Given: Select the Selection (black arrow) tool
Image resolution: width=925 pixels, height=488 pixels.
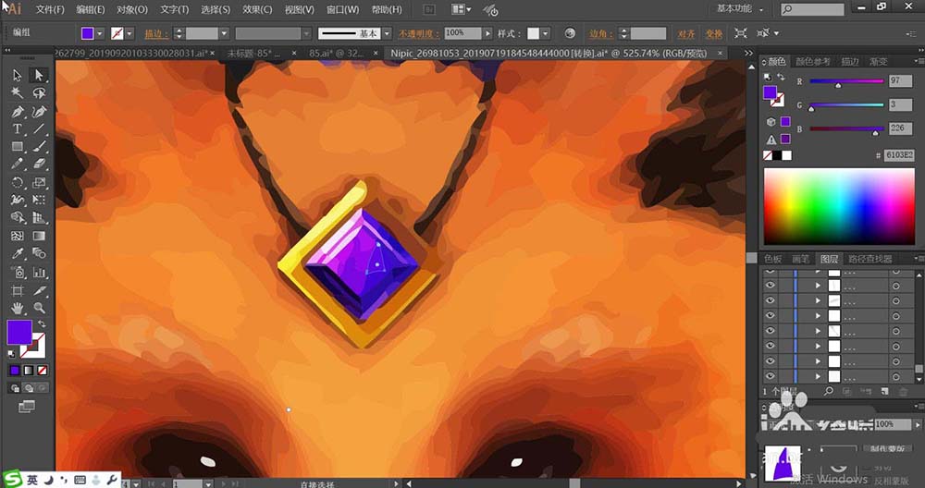Looking at the screenshot, I should pos(17,76).
